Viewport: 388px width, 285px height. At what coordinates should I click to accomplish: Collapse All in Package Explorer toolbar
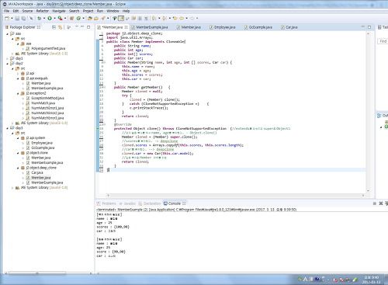pyautogui.click(x=54, y=27)
